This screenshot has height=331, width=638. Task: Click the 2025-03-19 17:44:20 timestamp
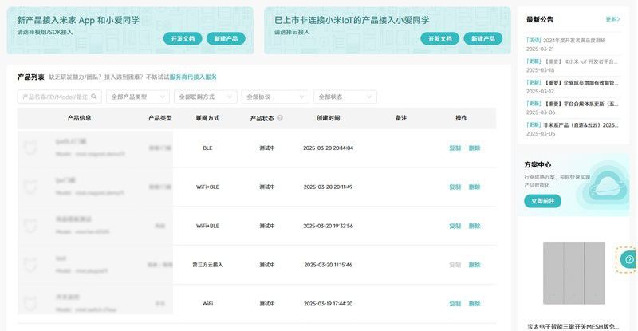coord(328,304)
